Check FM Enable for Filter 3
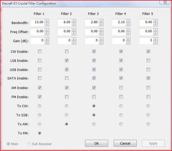 click(94, 97)
